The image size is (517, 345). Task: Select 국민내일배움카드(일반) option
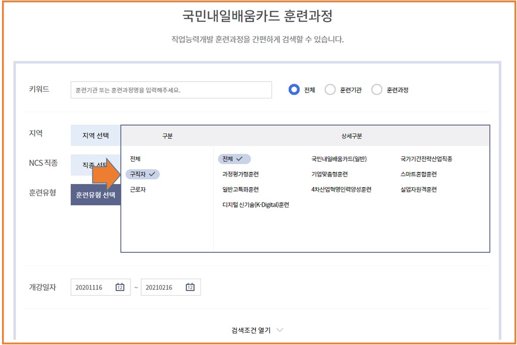point(339,159)
